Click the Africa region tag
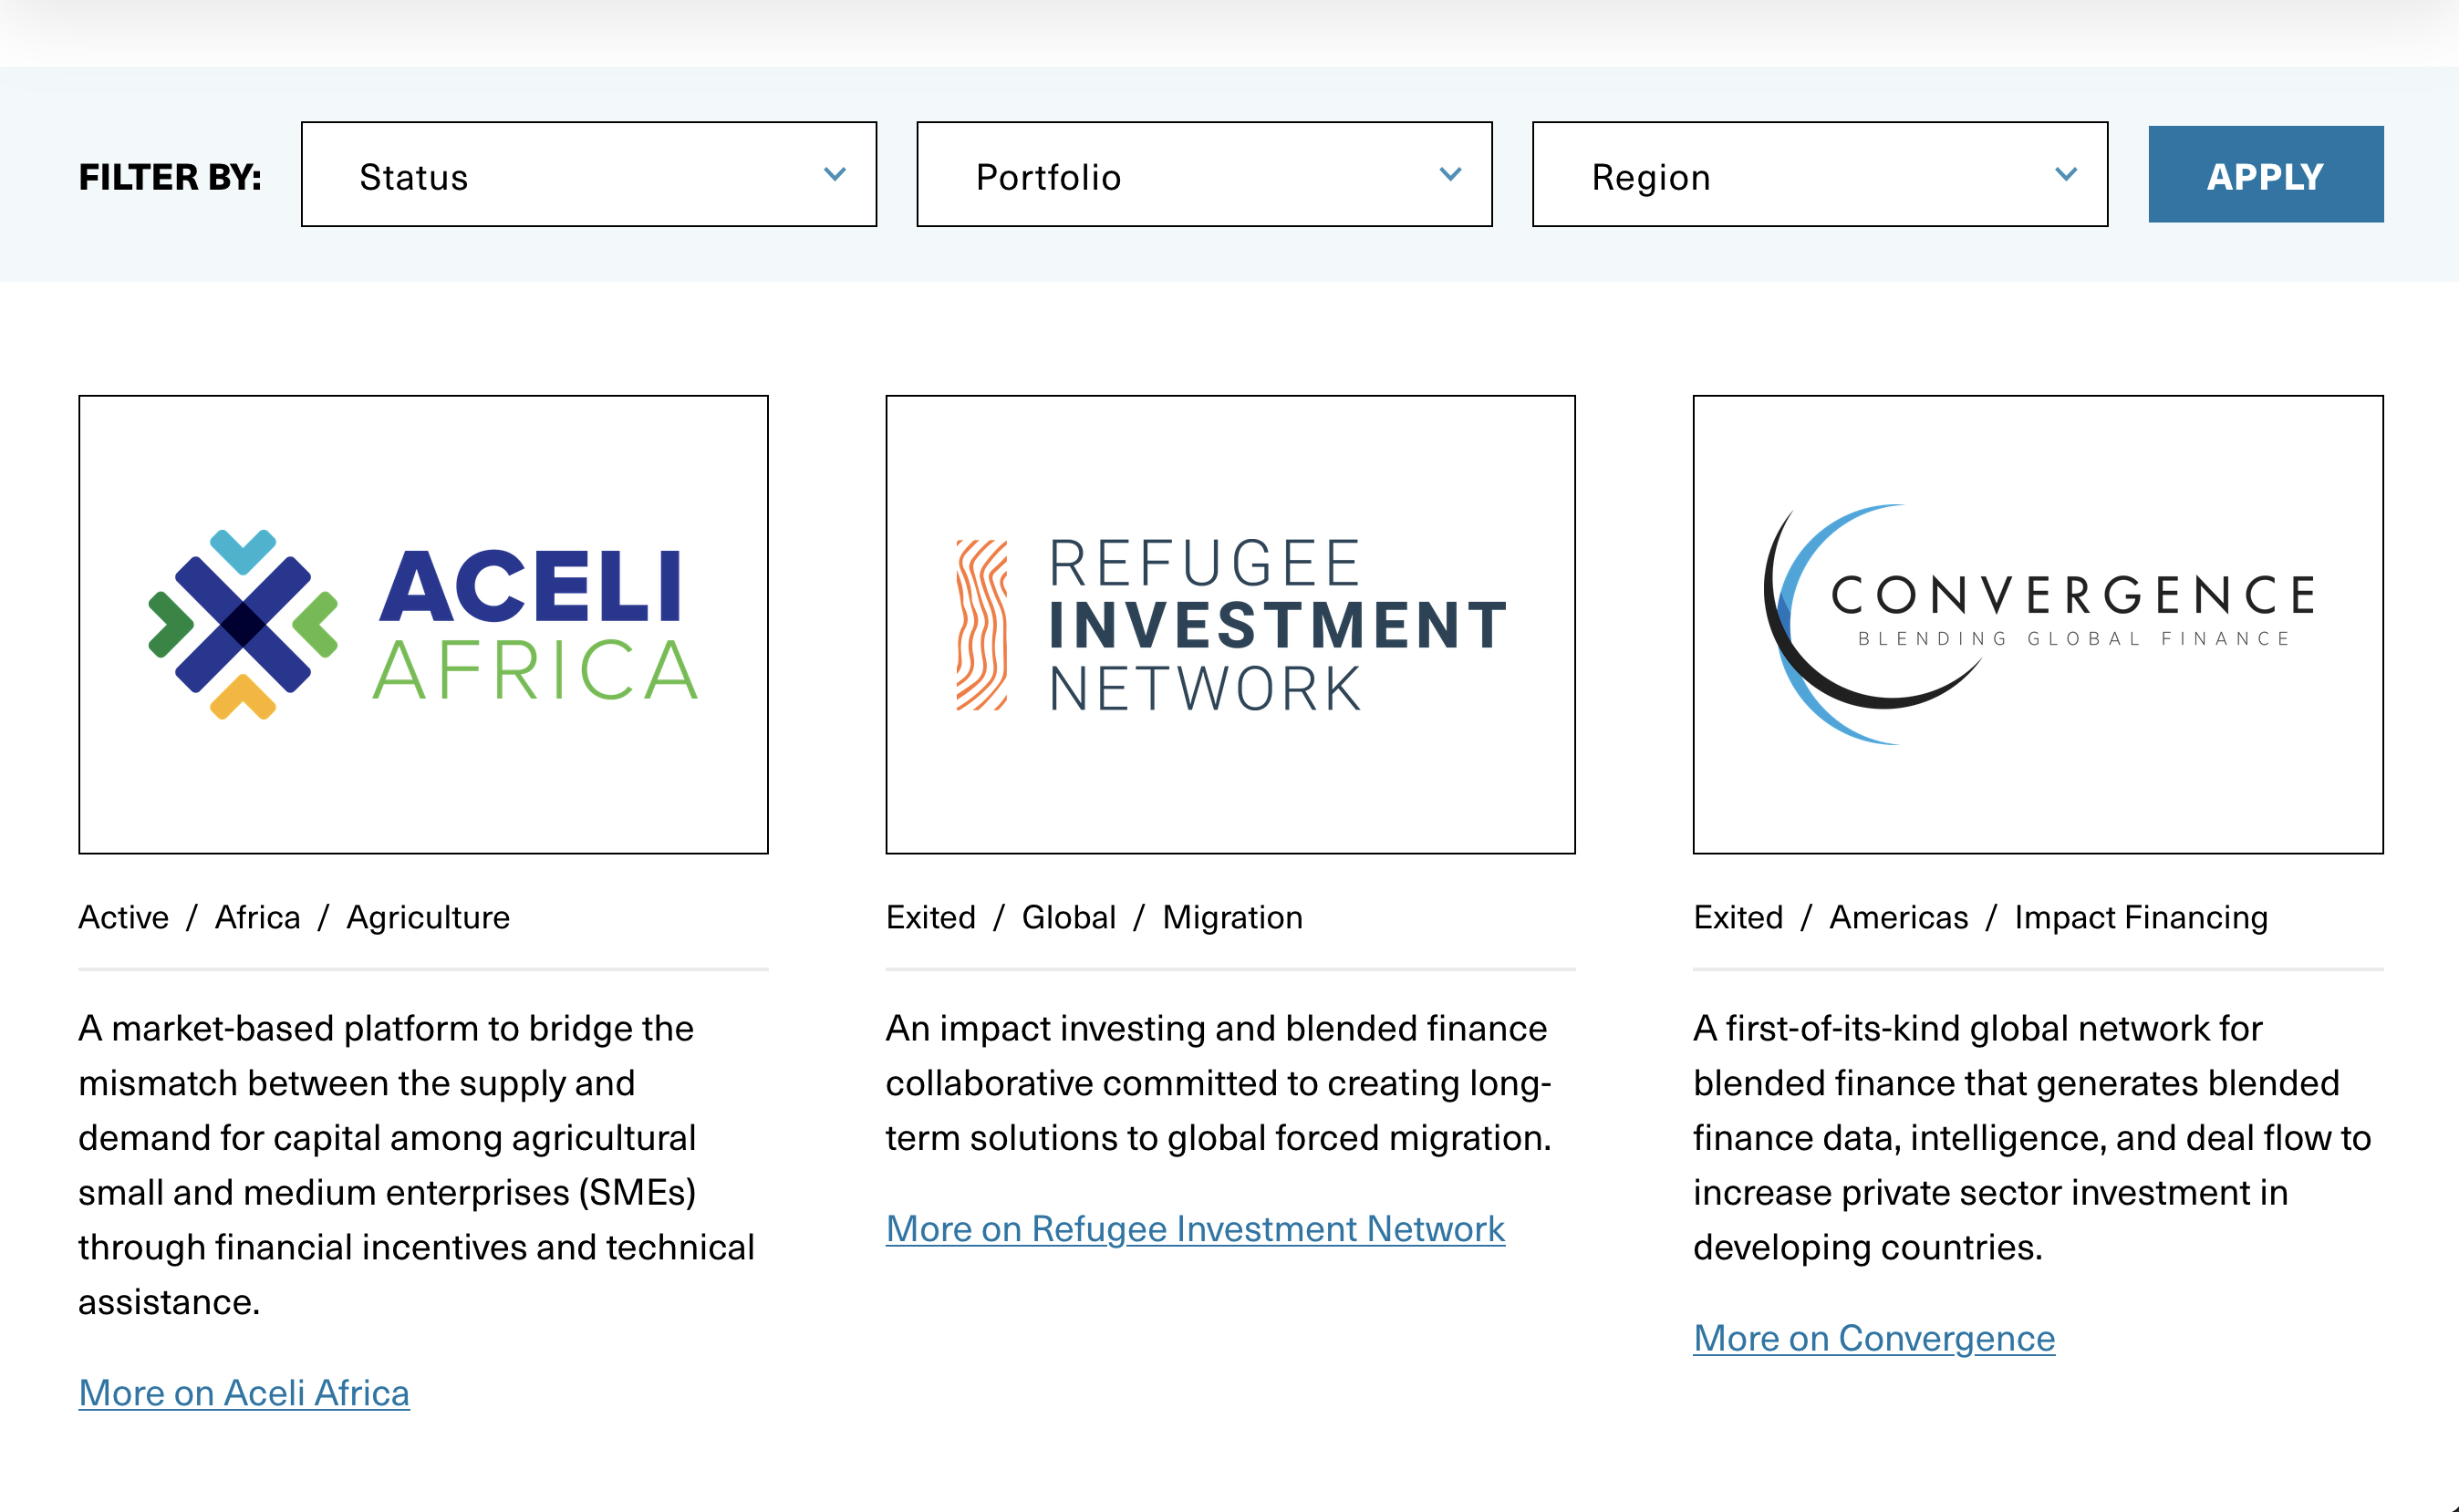This screenshot has height=1512, width=2459. 257,917
